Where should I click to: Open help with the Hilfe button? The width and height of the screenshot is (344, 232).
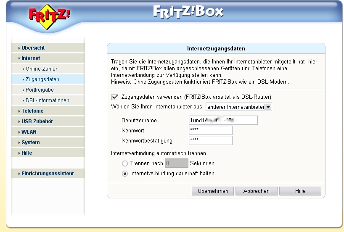pyautogui.click(x=300, y=191)
